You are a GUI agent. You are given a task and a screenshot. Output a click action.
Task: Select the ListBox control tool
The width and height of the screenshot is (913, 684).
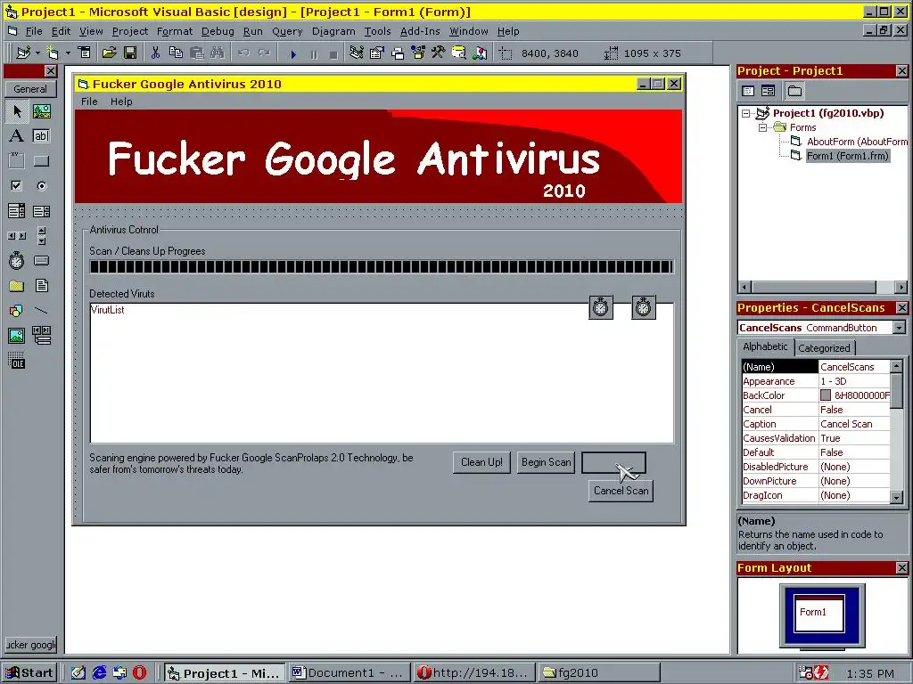(41, 210)
